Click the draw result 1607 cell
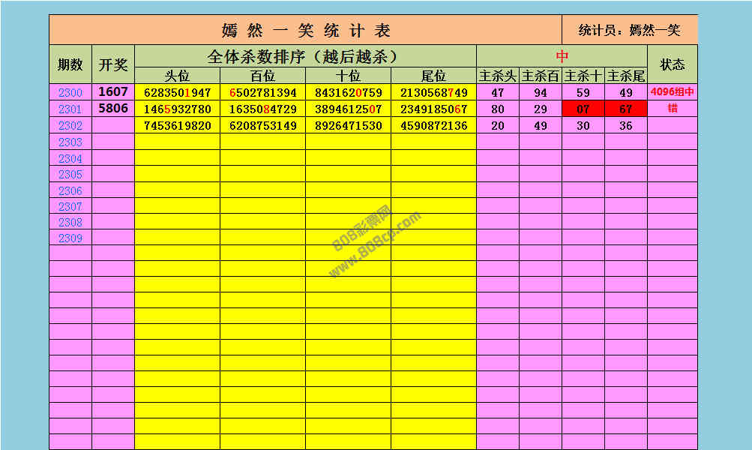Viewport: 752px width, 450px height. point(113,92)
